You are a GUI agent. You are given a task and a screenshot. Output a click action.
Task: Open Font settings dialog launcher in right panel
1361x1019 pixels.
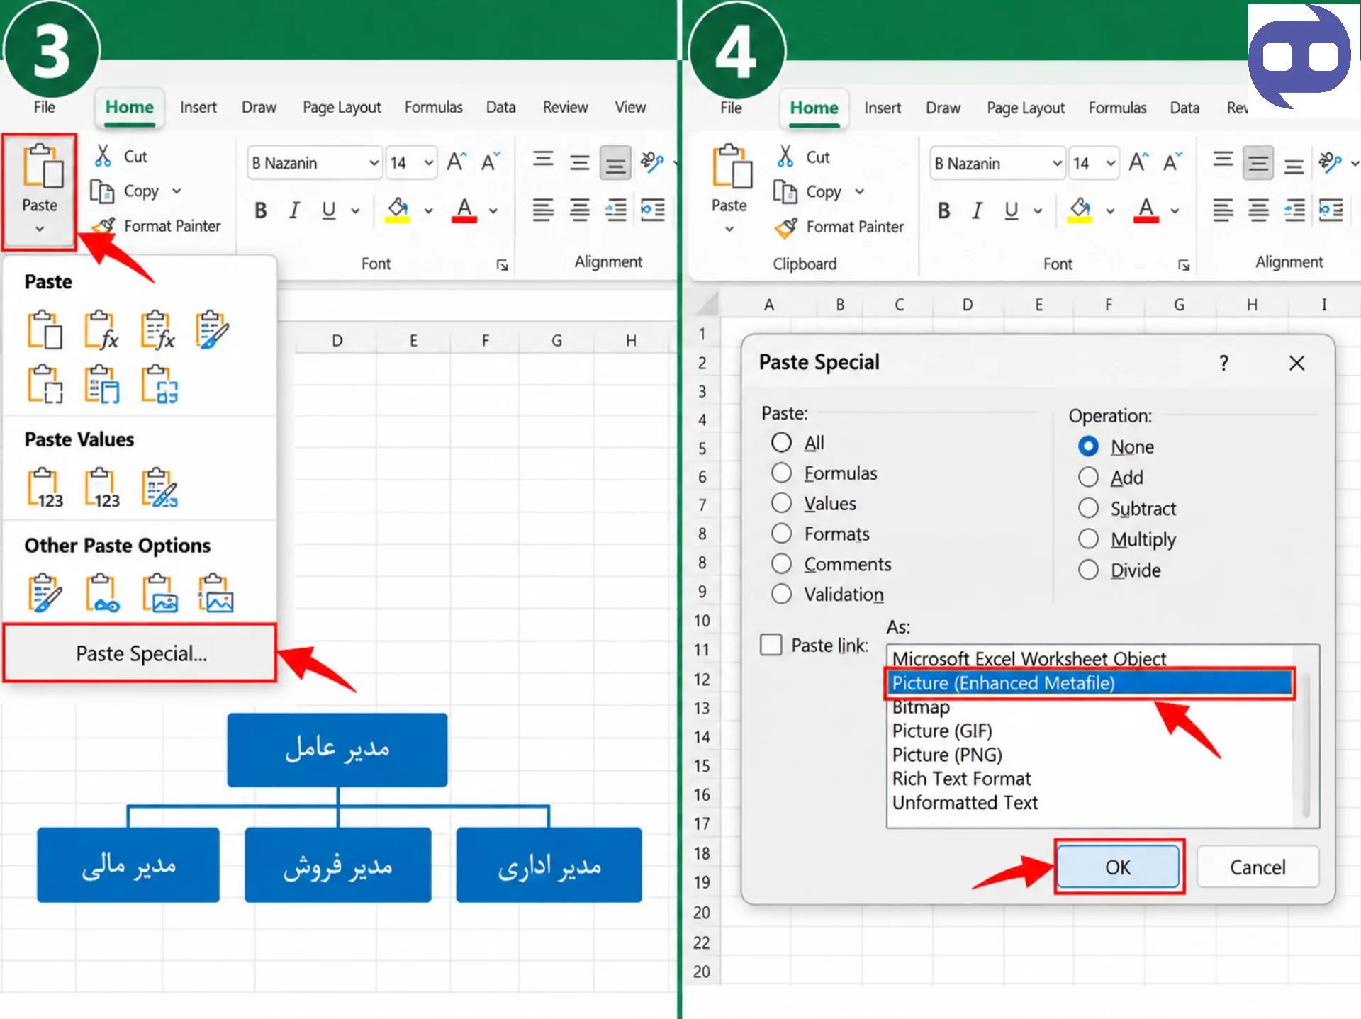[1183, 265]
